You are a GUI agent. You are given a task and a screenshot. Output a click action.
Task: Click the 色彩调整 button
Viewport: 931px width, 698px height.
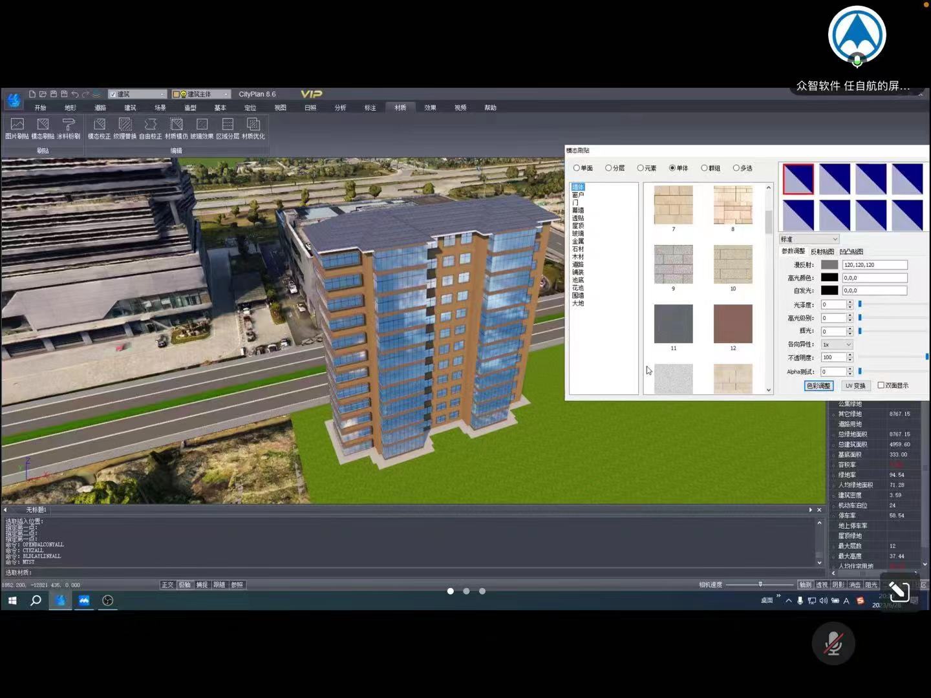(x=818, y=386)
